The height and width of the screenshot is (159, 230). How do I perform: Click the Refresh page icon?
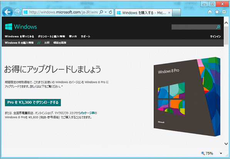pos(111,12)
